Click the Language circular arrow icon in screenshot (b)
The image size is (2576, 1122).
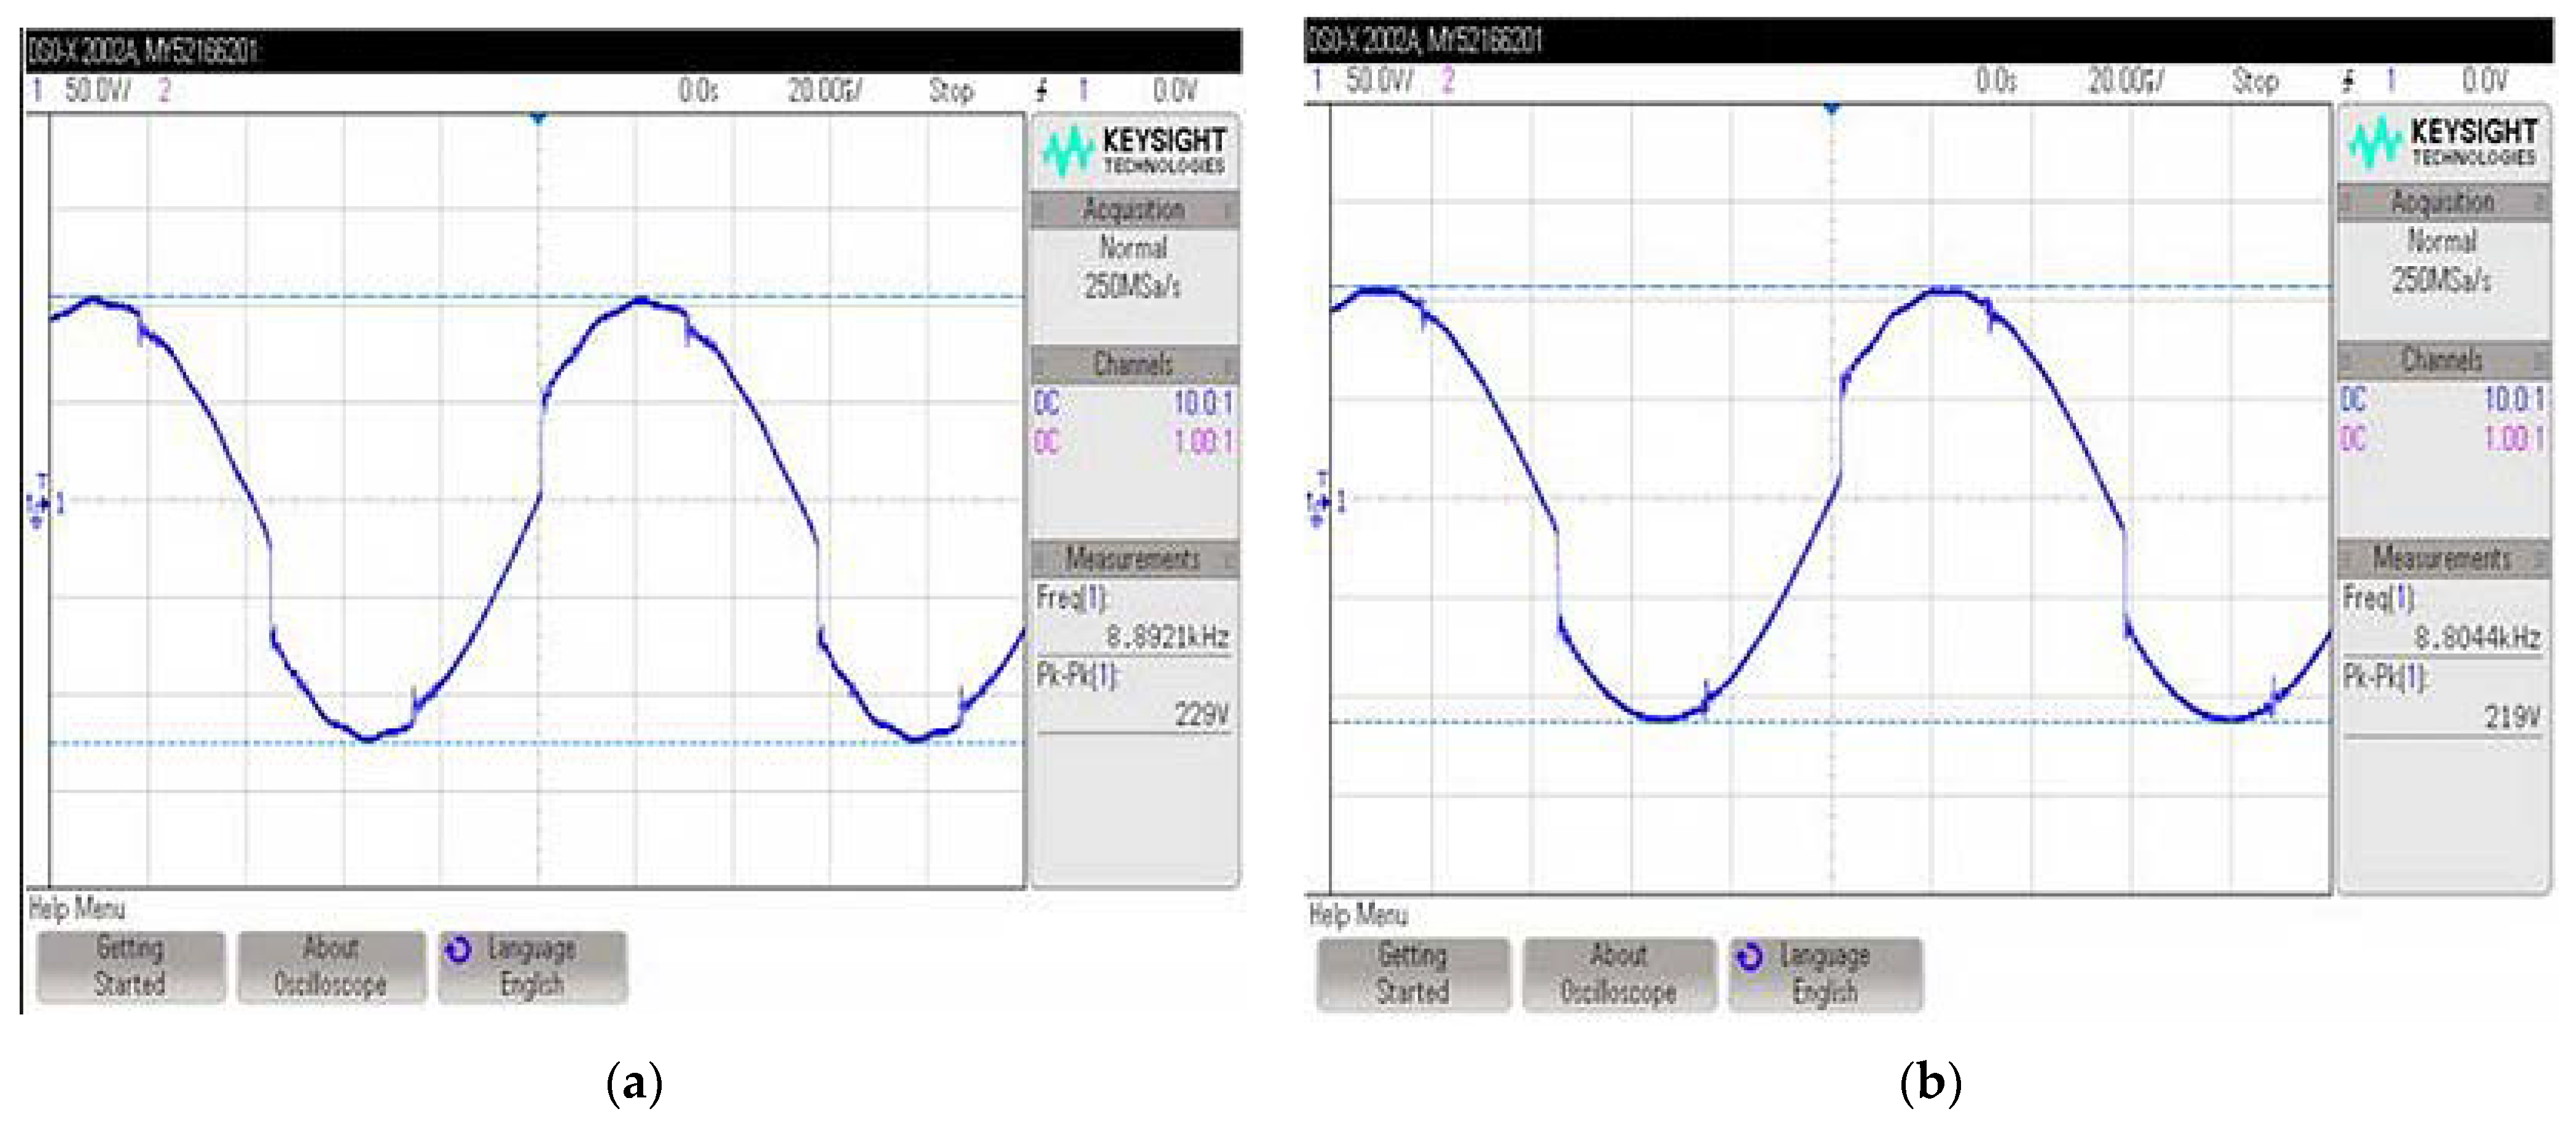1750,957
